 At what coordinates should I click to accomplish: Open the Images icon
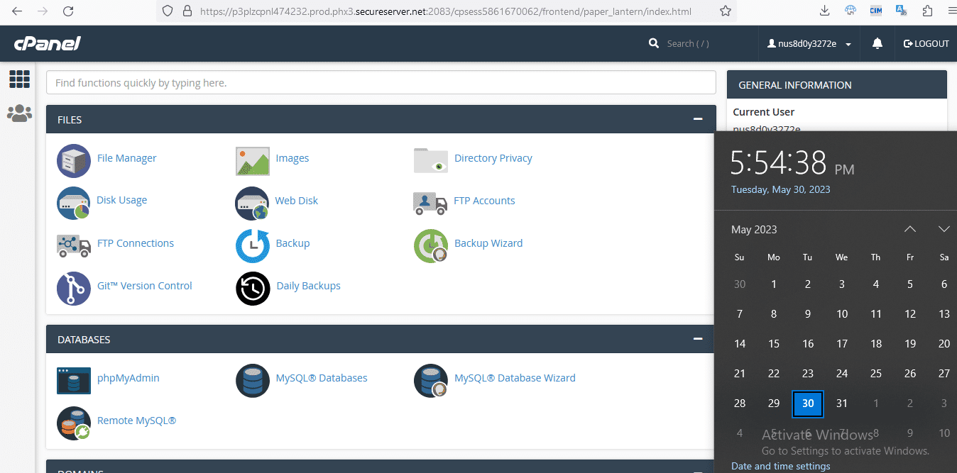tap(253, 161)
